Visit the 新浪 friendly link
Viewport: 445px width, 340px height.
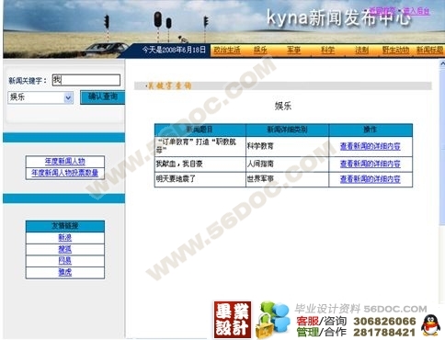click(65, 237)
